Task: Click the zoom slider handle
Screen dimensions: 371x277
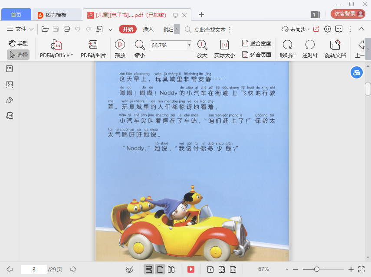Action: [x=317, y=269]
